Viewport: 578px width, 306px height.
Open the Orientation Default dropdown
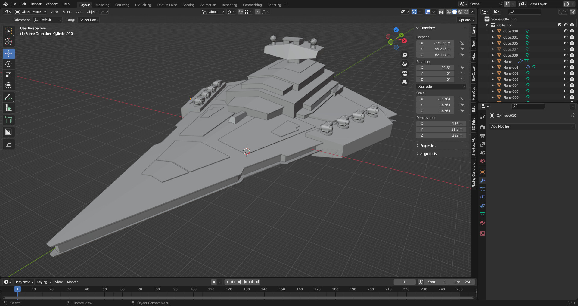[x=48, y=20]
